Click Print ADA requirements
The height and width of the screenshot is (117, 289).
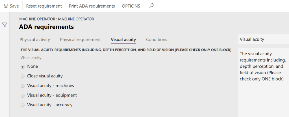(x=92, y=6)
